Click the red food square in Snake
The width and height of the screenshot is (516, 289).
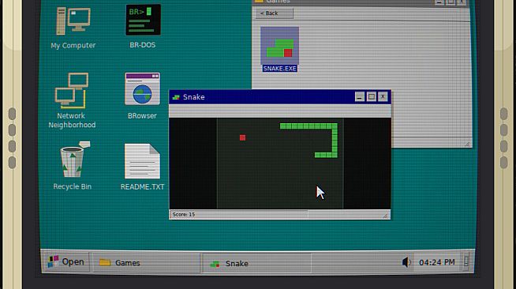[x=242, y=137]
